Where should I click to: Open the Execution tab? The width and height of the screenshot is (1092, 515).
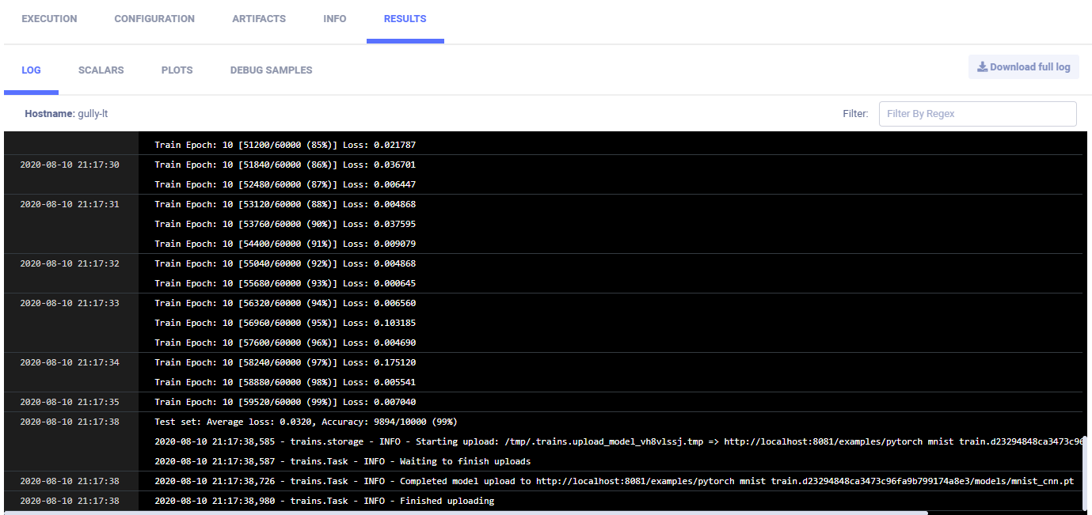click(x=49, y=19)
